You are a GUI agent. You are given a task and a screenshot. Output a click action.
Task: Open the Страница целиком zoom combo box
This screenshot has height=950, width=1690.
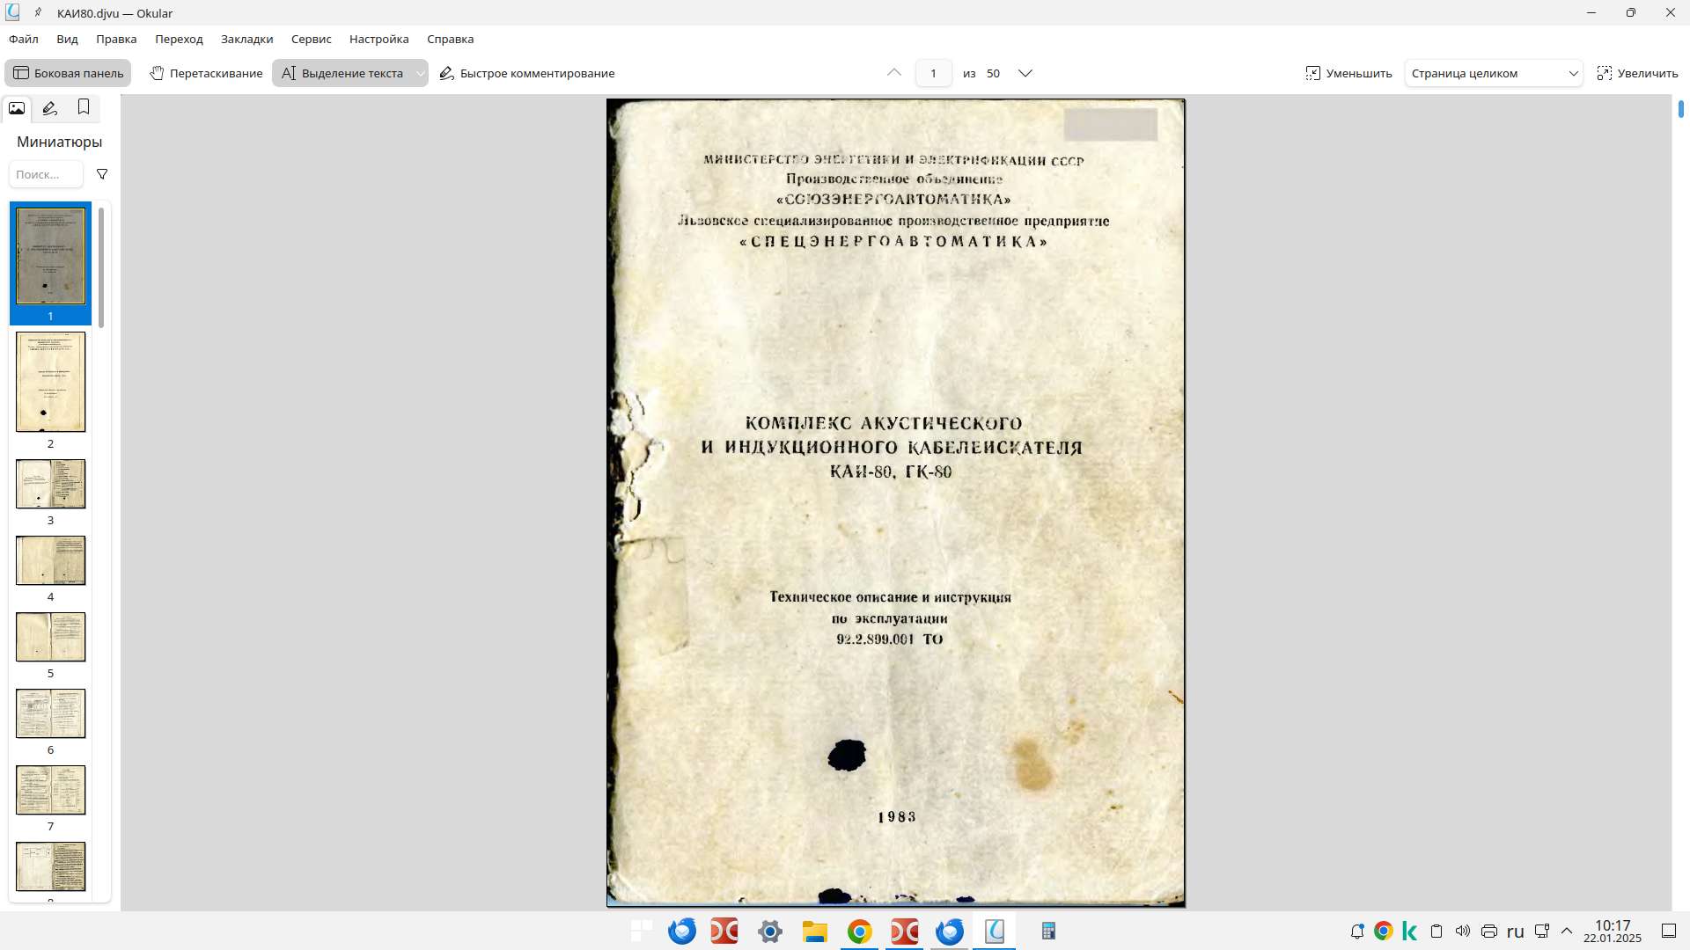(1494, 73)
